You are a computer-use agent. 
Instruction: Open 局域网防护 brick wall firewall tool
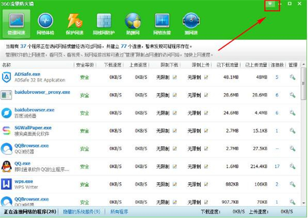pyautogui.click(x=104, y=24)
